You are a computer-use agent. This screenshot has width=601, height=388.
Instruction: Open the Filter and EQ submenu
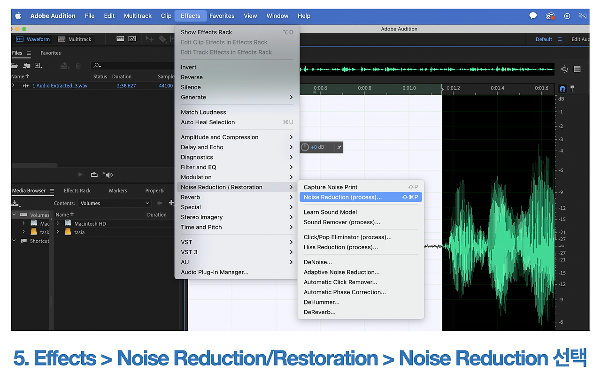(237, 167)
